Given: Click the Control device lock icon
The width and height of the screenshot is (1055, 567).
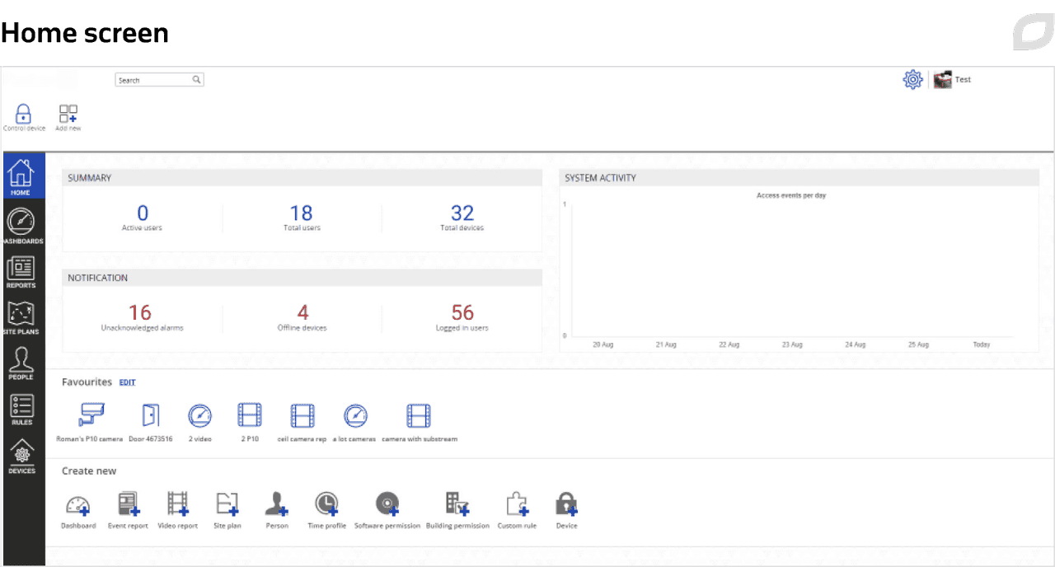Looking at the screenshot, I should pyautogui.click(x=24, y=115).
